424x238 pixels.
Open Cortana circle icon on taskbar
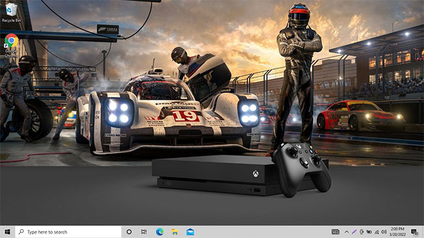129,231
